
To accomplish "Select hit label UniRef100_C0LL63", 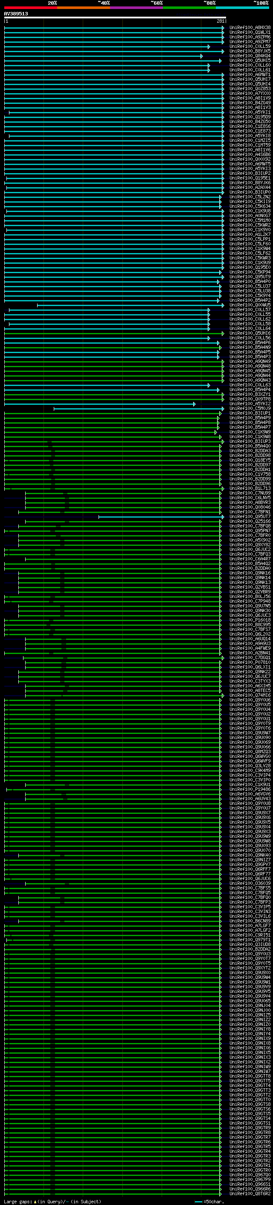I will pos(250,385).
